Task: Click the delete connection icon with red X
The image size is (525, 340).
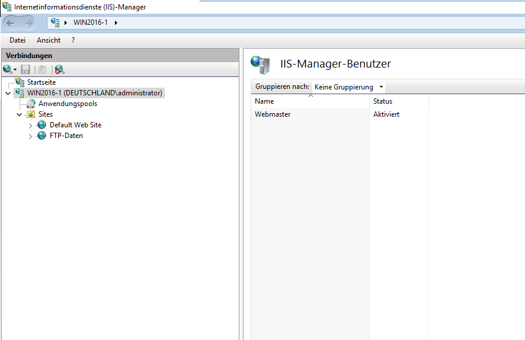Action: pyautogui.click(x=60, y=69)
